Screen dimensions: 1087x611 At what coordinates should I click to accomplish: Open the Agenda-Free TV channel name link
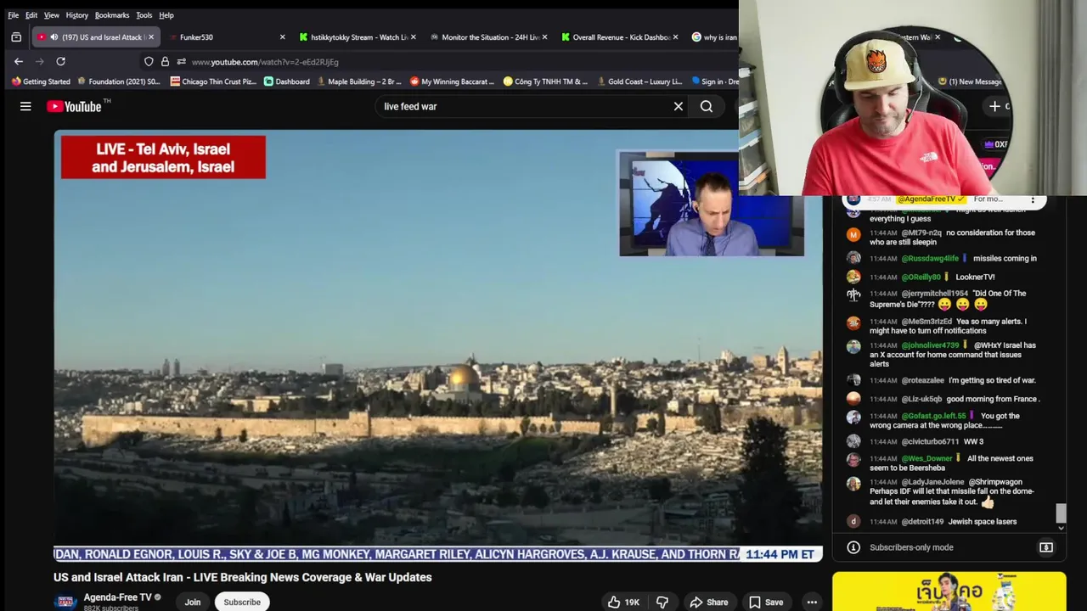[117, 597]
